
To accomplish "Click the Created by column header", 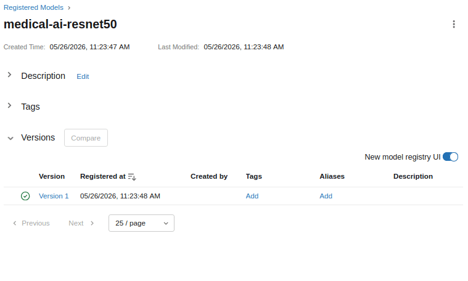I will coord(209,176).
